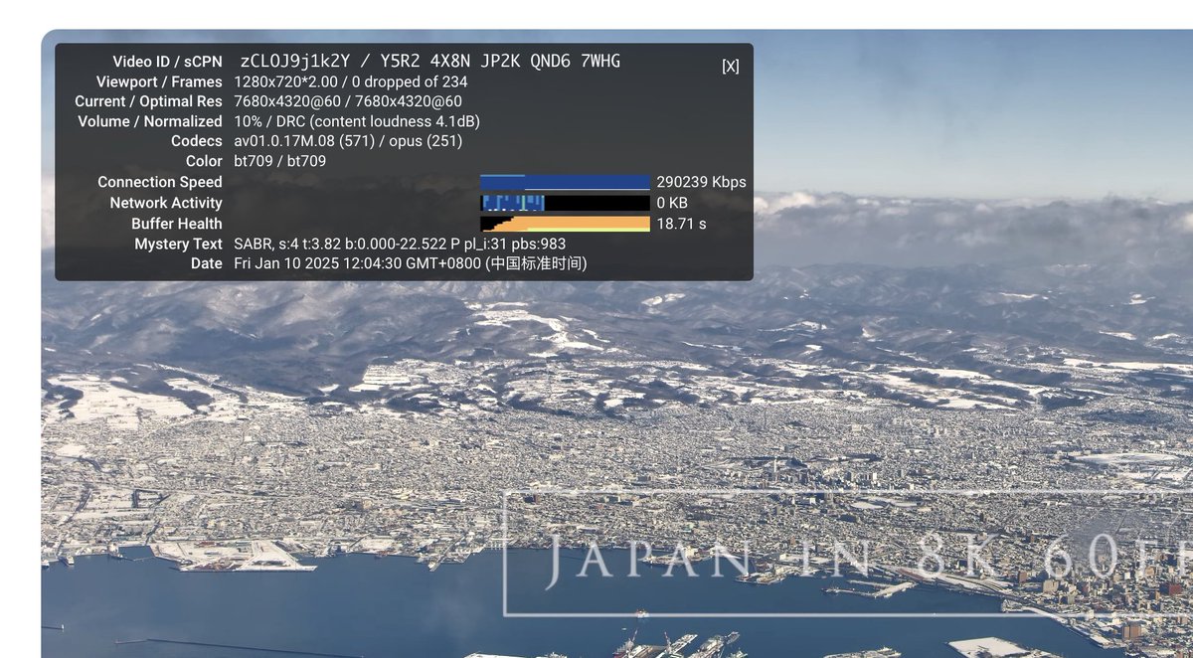Click the Color value bt709 / bt709

pos(280,161)
